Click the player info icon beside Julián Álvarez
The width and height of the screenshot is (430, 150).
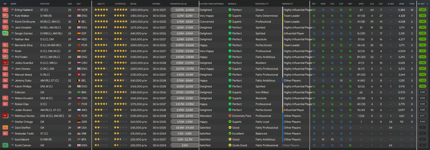click(x=12, y=110)
